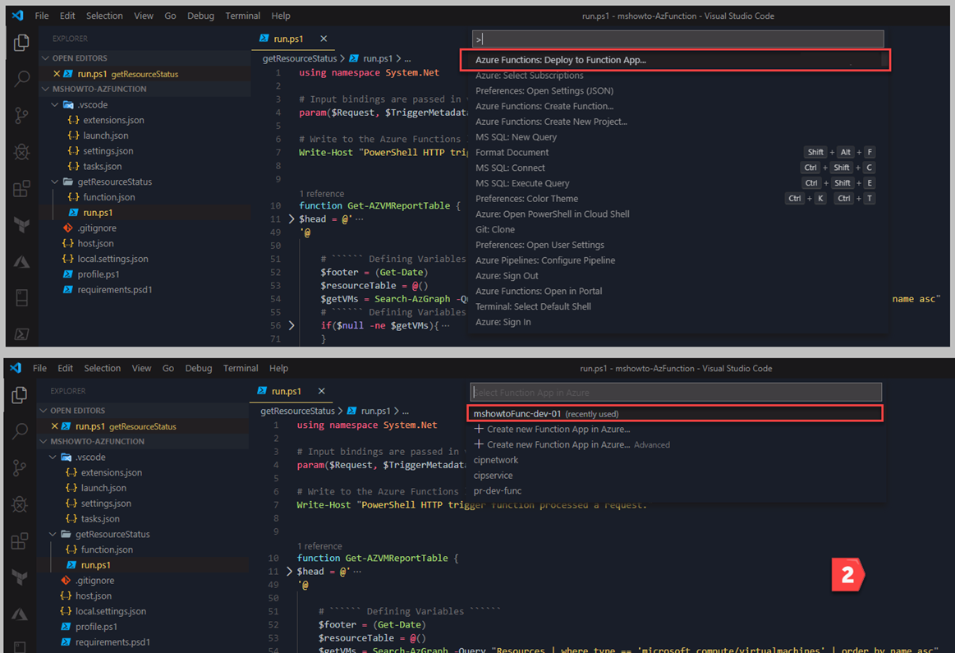The image size is (955, 653).
Task: Open Azure view in lower VS Code window
Action: coord(20,614)
